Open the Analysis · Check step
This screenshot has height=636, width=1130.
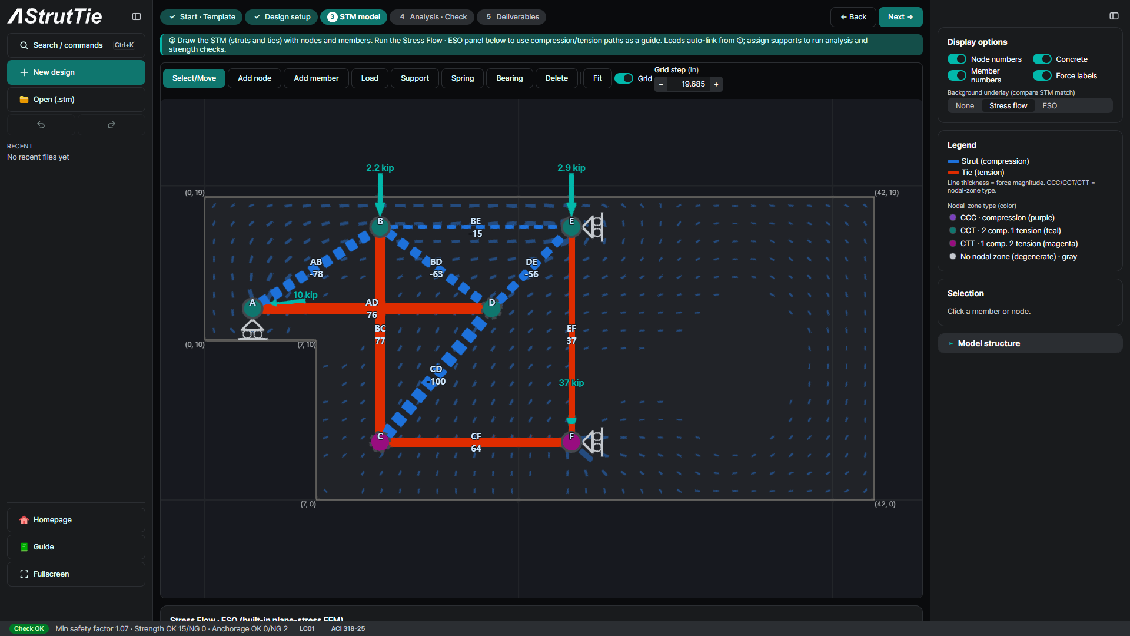[432, 17]
